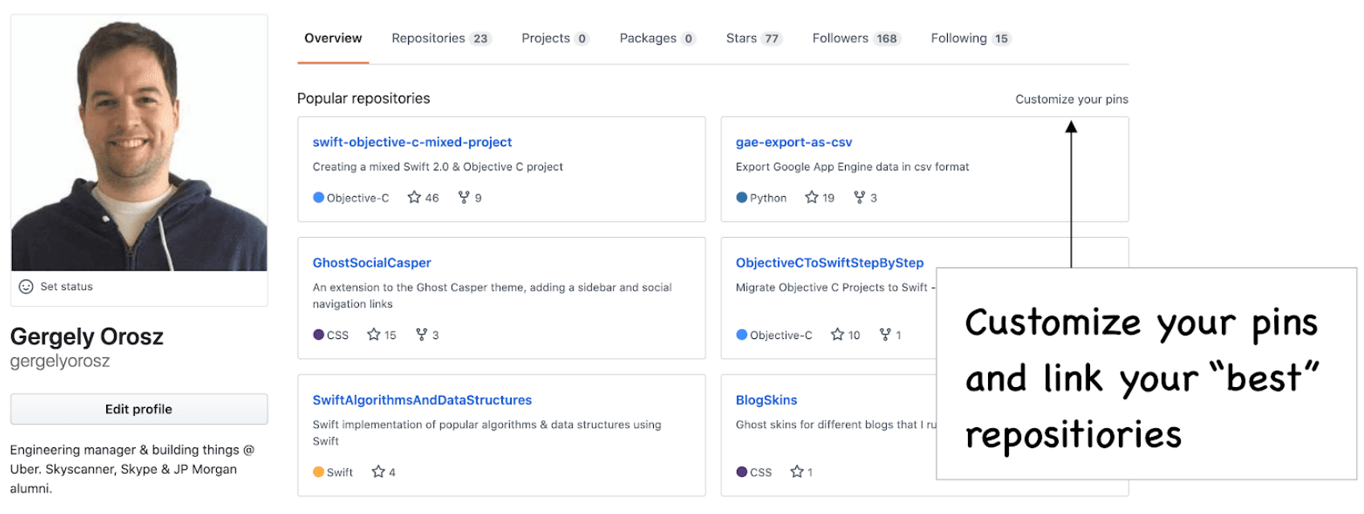Click orange Swift language dot
Viewport: 1364px width, 514px height.
(319, 472)
